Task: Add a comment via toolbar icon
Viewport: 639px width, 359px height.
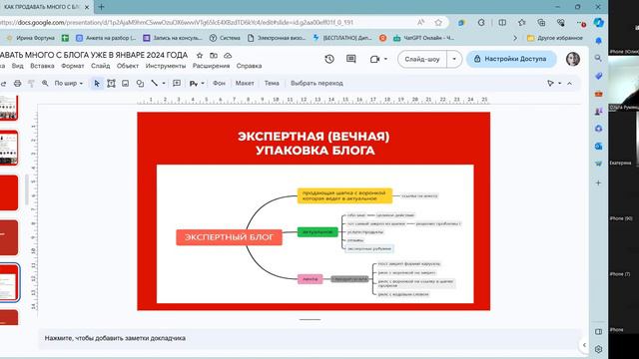Action: 177,84
